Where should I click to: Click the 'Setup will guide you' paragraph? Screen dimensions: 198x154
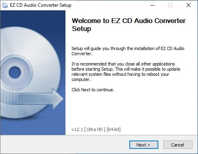(128, 51)
